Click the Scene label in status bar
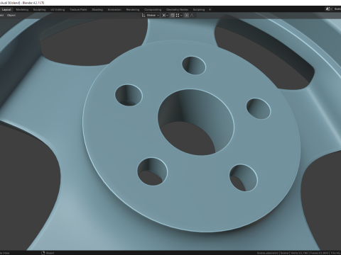 tap(284, 253)
